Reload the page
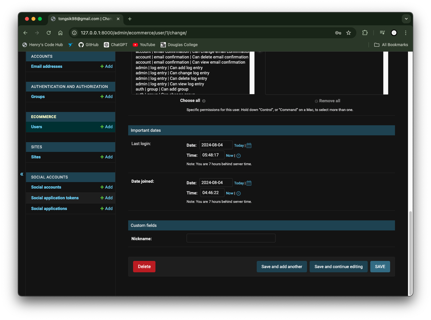 (x=49, y=33)
